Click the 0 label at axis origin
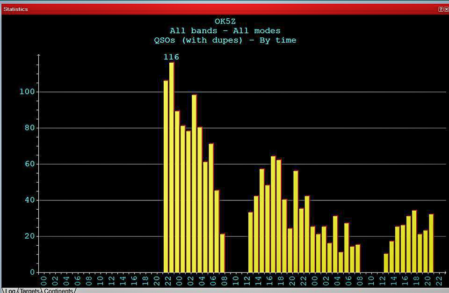Viewport: 449px width, 293px height. click(x=32, y=272)
